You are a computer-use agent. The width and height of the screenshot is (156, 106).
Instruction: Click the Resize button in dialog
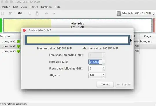click(x=124, y=85)
